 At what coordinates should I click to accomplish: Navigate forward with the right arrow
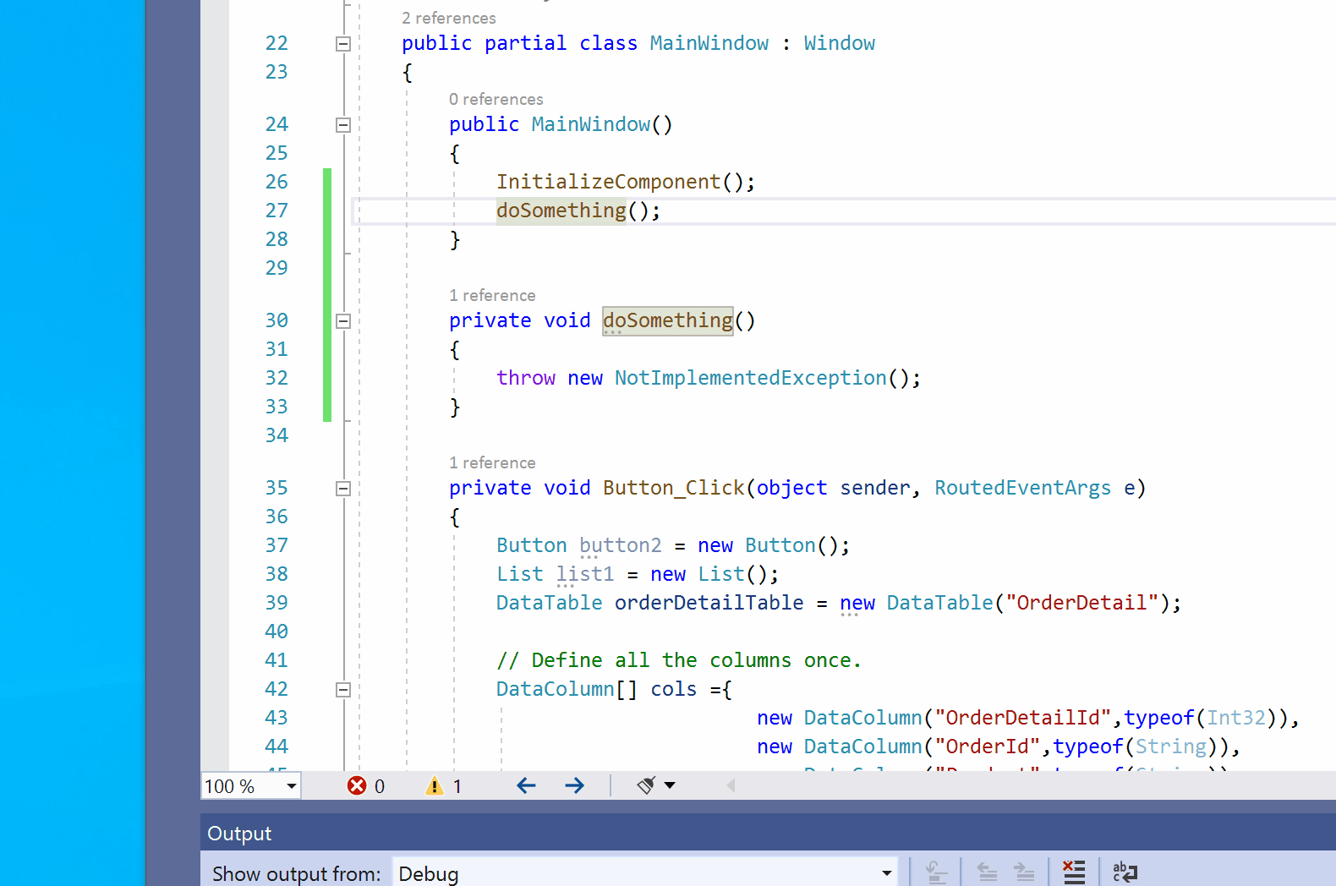575,786
